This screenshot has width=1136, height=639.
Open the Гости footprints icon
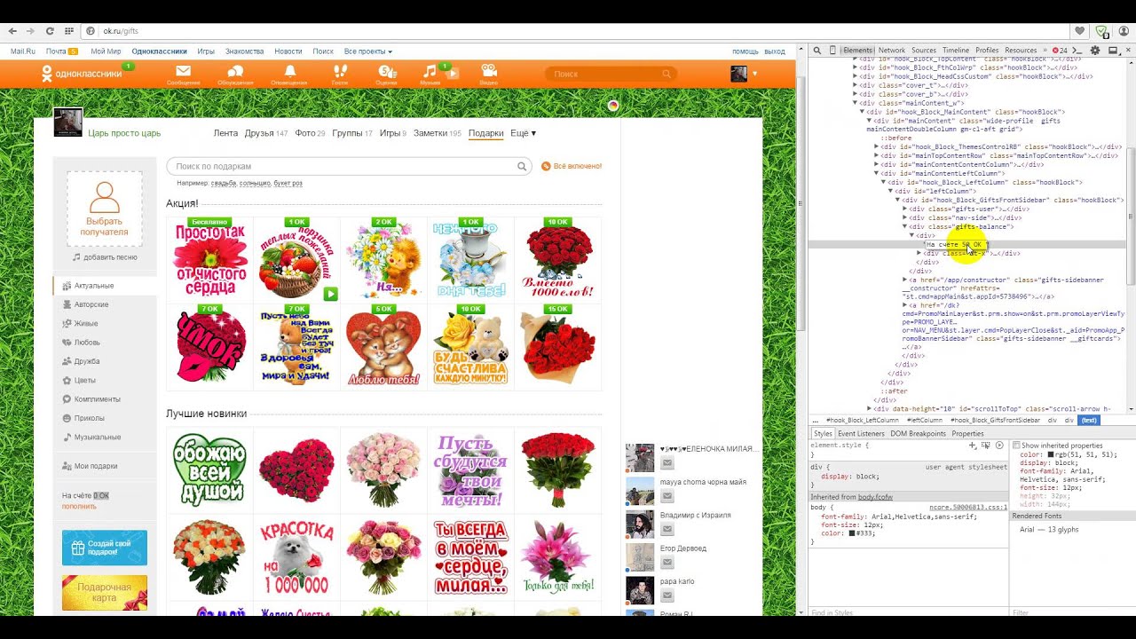(340, 72)
